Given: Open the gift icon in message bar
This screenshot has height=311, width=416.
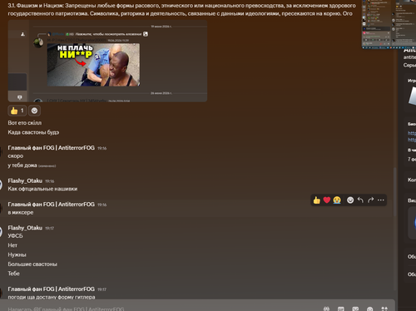Looking at the screenshot, I should (326, 309).
